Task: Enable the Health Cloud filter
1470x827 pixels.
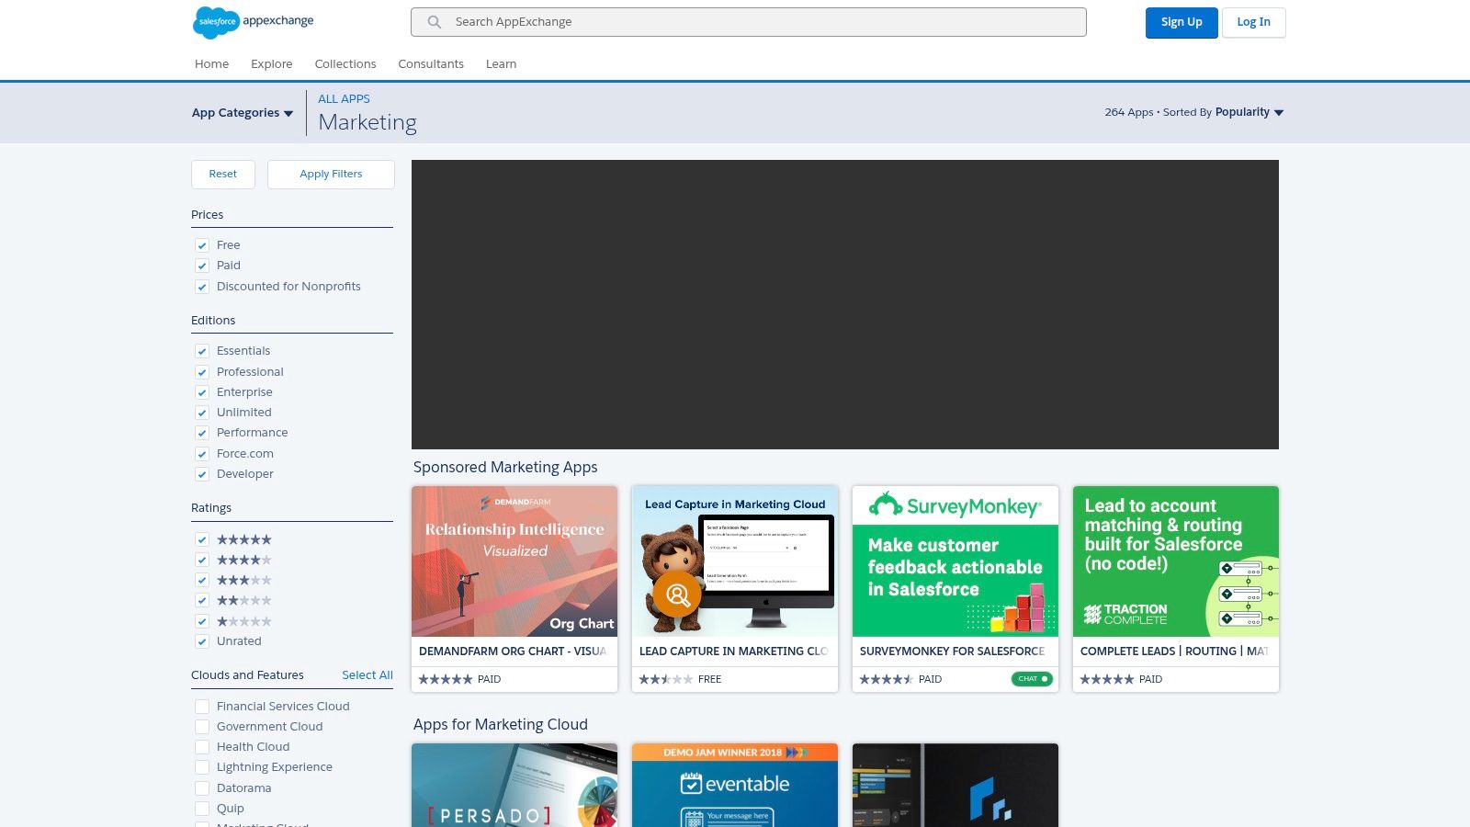Action: click(202, 747)
